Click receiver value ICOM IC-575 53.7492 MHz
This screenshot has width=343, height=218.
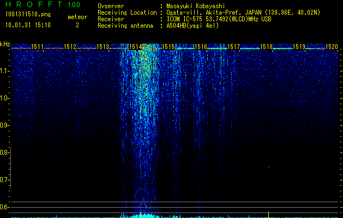(219, 20)
